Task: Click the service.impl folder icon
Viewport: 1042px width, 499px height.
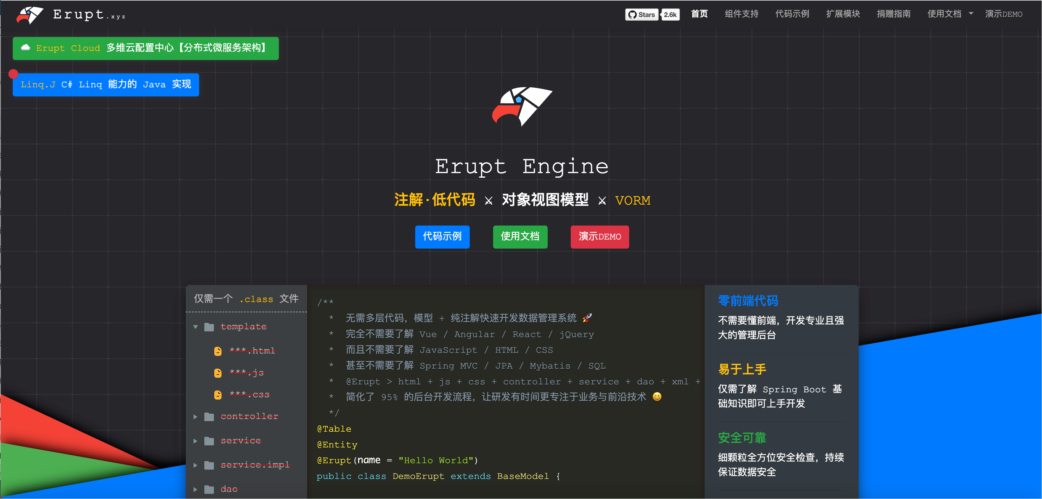Action: 209,465
